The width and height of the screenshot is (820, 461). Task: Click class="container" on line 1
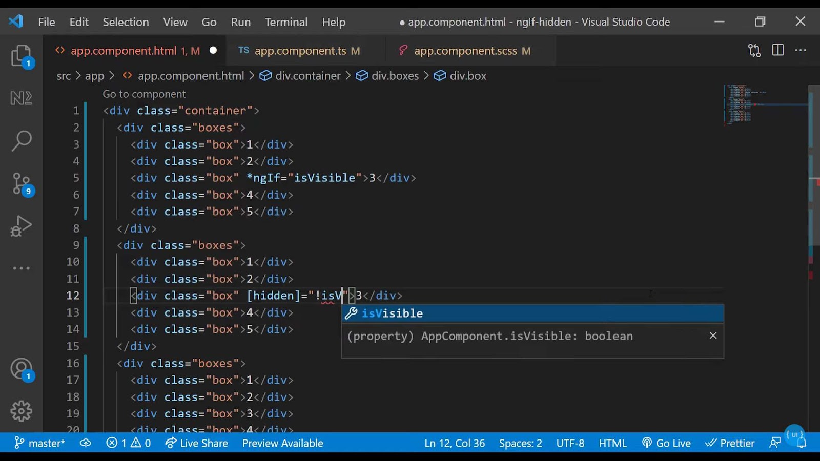pos(195,111)
